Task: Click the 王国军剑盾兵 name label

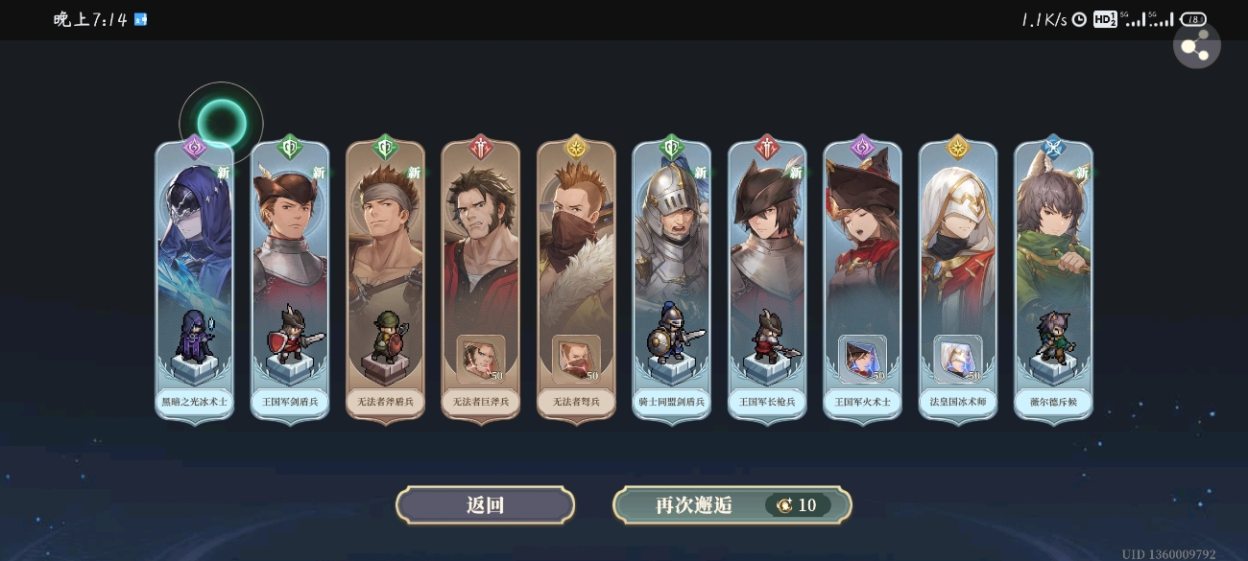Action: 290,402
